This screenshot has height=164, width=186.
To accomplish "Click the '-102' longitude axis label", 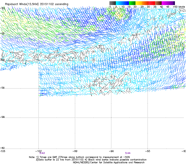I will (38, 151).
